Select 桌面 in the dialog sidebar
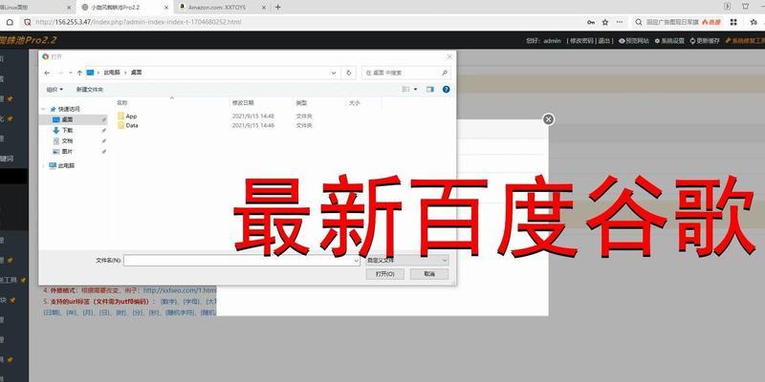The image size is (765, 382). pyautogui.click(x=67, y=119)
